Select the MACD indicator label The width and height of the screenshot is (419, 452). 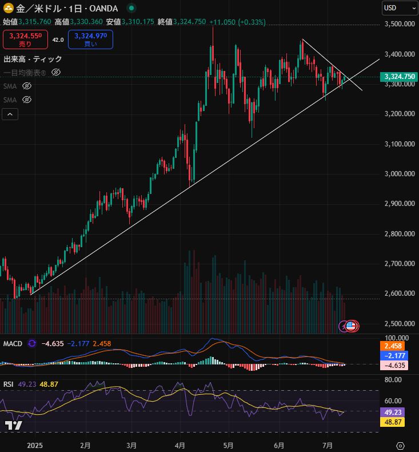point(13,344)
